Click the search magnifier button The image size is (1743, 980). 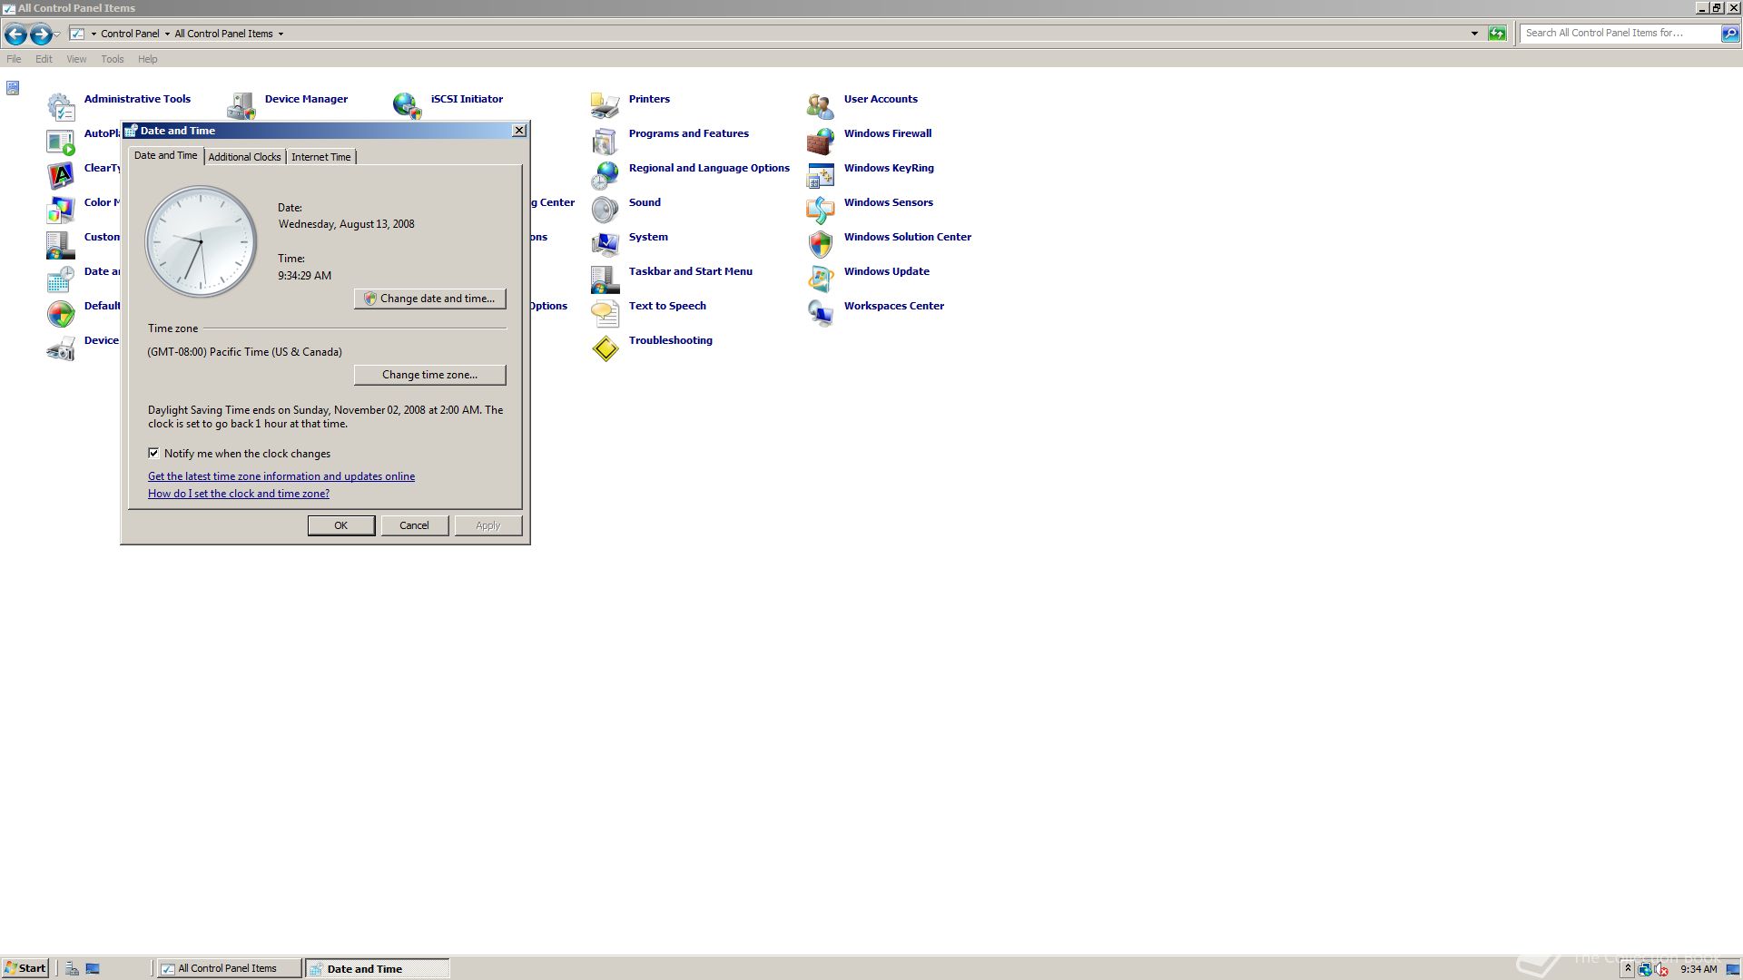click(x=1730, y=34)
